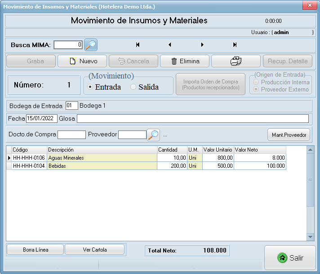Search provider with magnifier icon
The image size is (320, 274).
point(153,135)
